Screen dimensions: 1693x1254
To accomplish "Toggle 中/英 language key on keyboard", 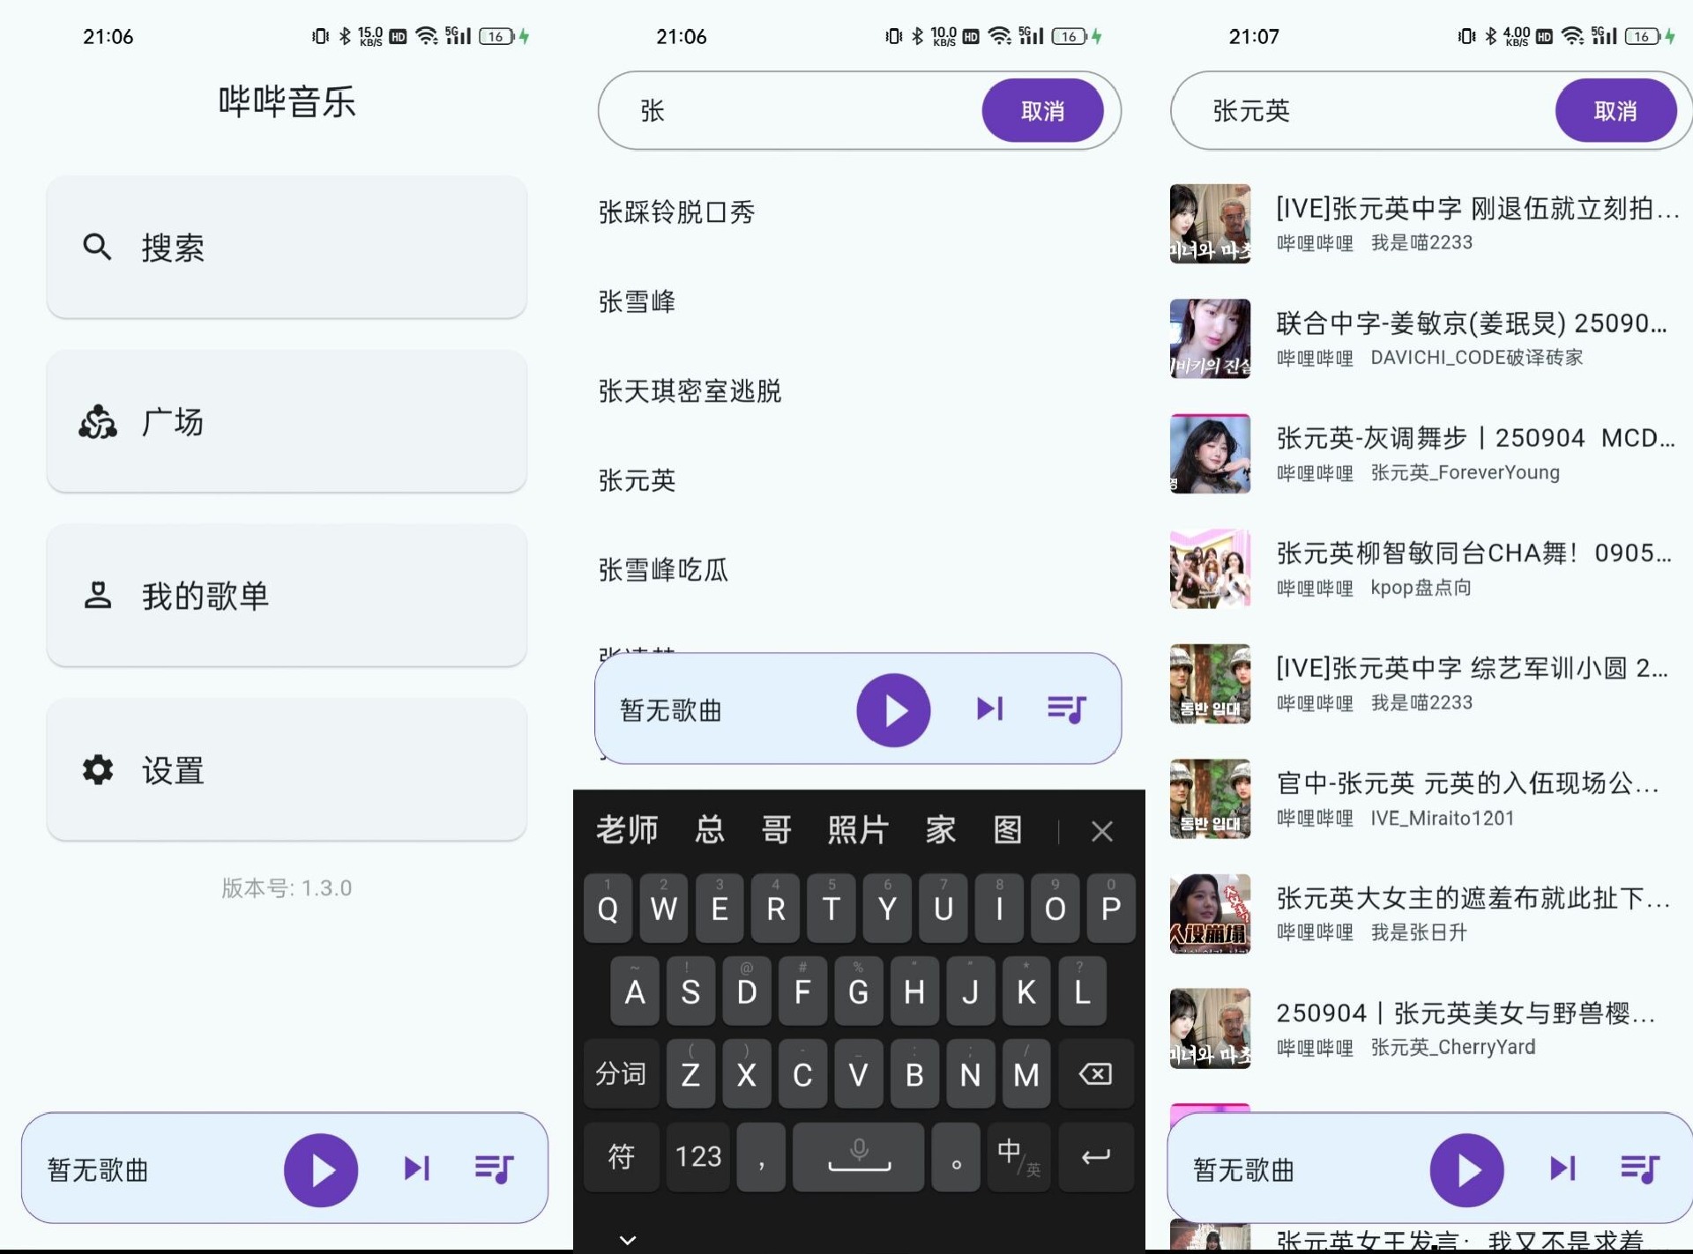I will tap(1018, 1155).
